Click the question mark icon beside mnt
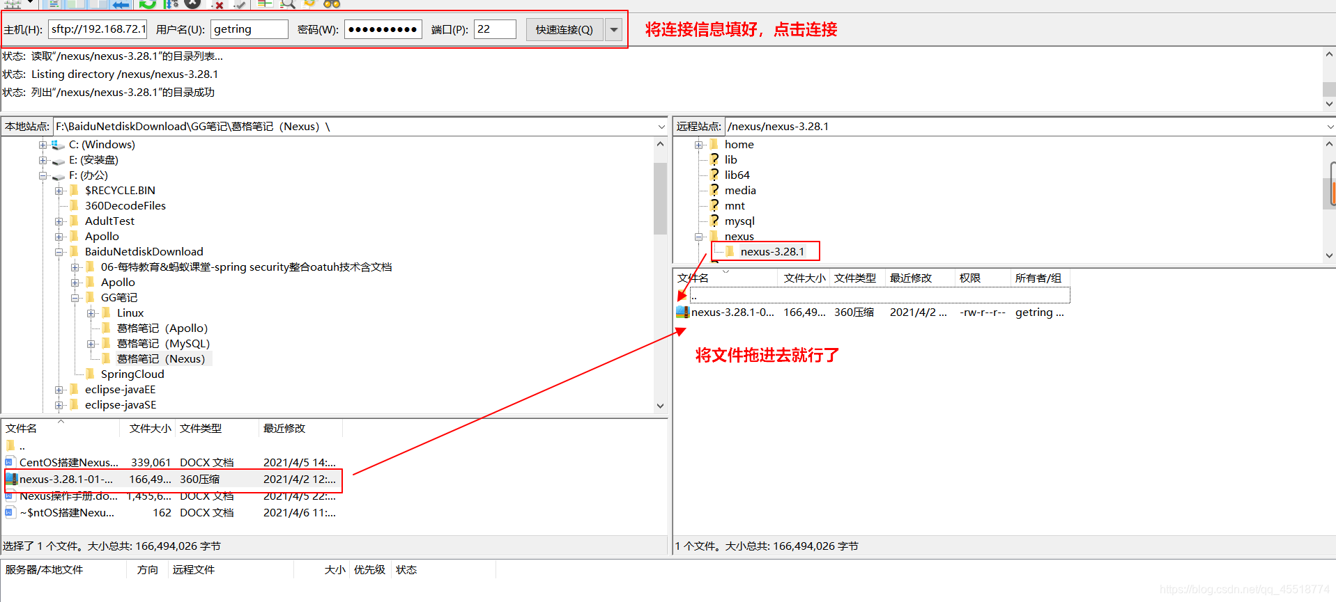Viewport: 1336px width, 602px height. 714,205
